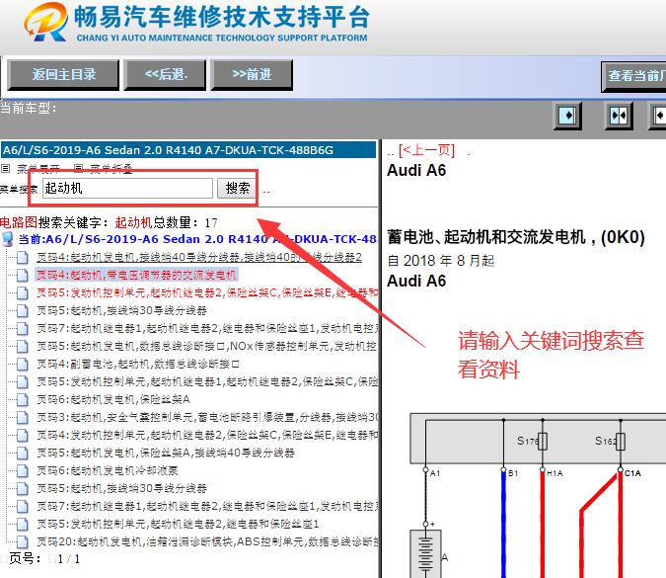This screenshot has height=578, width=666.
Task: Open 页码4:副蓄电池,起动机,数据总线诊断接口
Action: [x=138, y=364]
